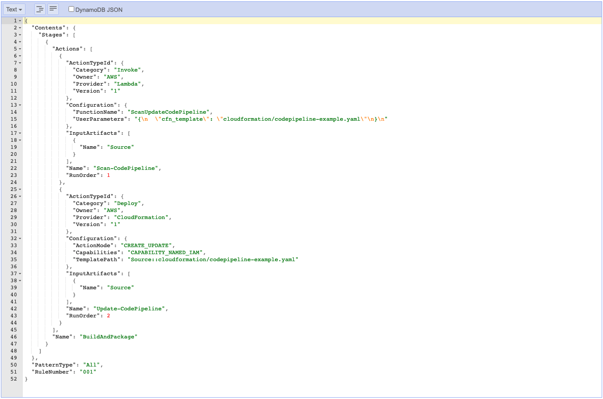Click the "Update-CodePipeline" name value

[x=129, y=309]
